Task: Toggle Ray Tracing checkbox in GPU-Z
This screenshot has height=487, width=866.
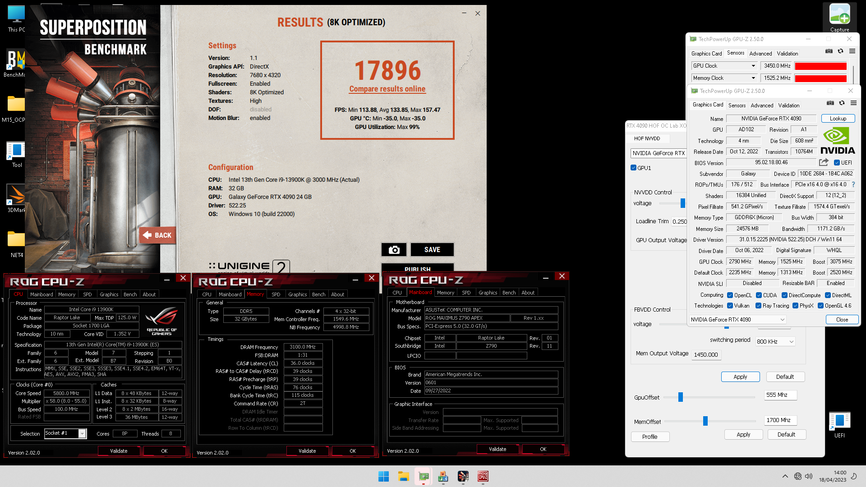Action: tap(758, 306)
